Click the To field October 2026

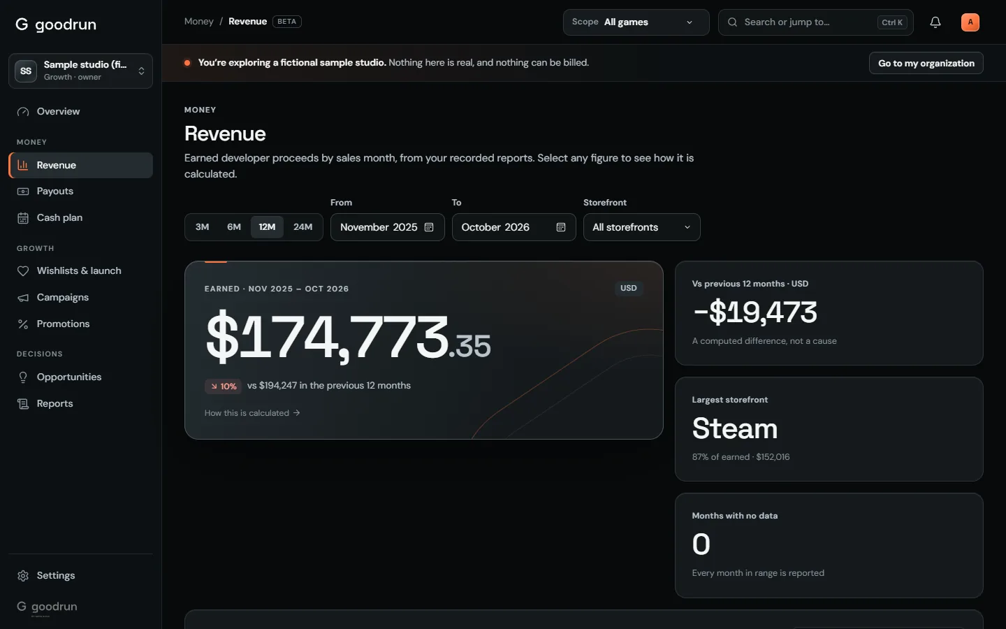pyautogui.click(x=514, y=227)
